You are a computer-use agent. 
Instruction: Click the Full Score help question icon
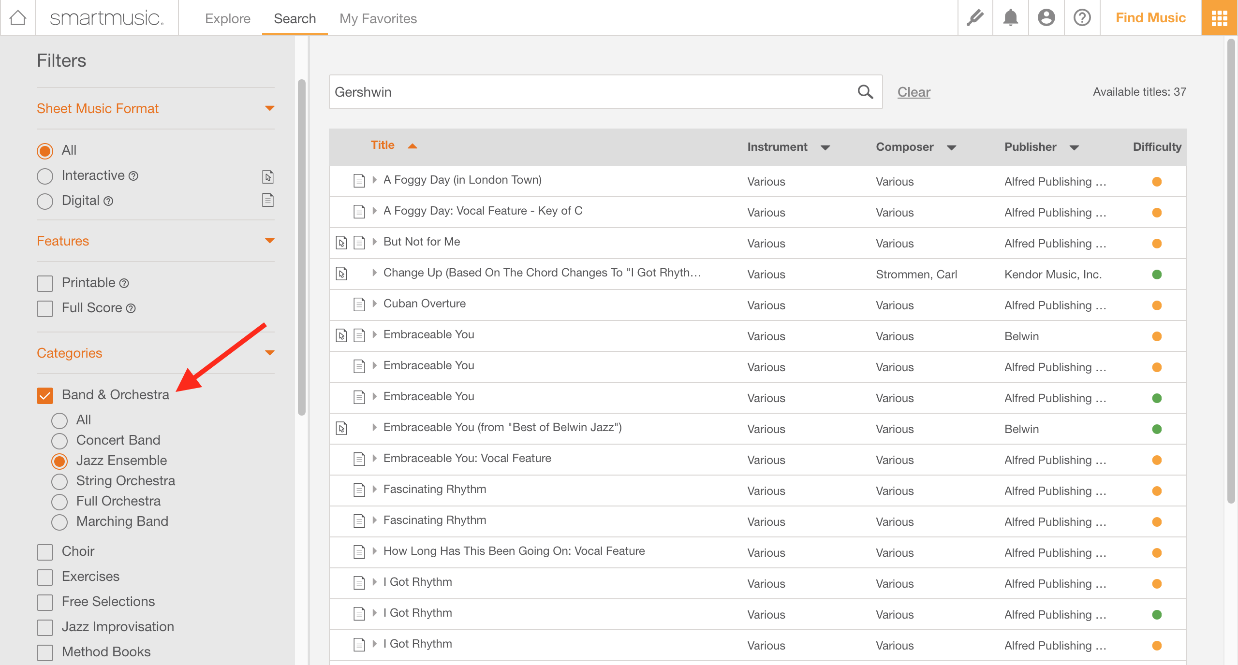tap(131, 308)
